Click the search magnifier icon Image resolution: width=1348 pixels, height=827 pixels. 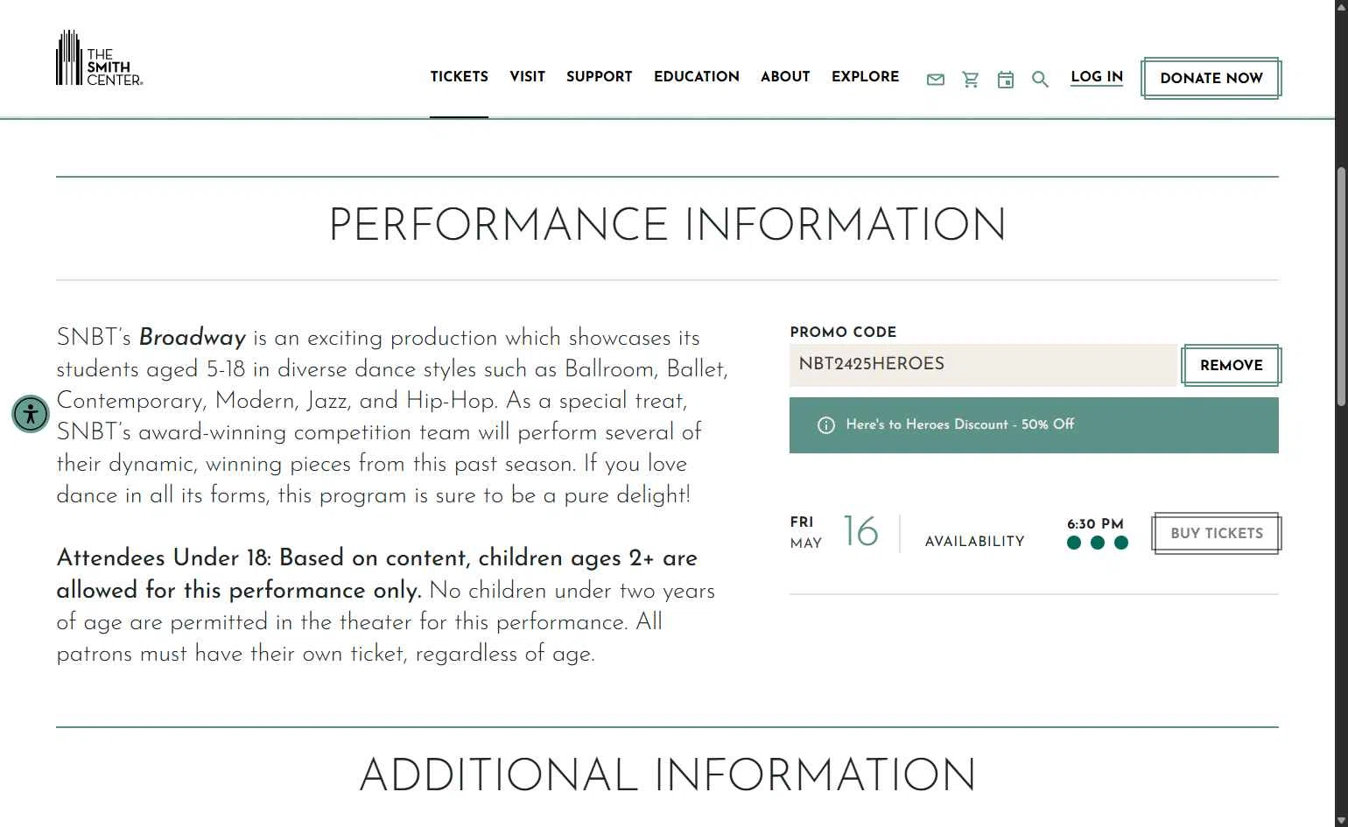click(x=1040, y=80)
